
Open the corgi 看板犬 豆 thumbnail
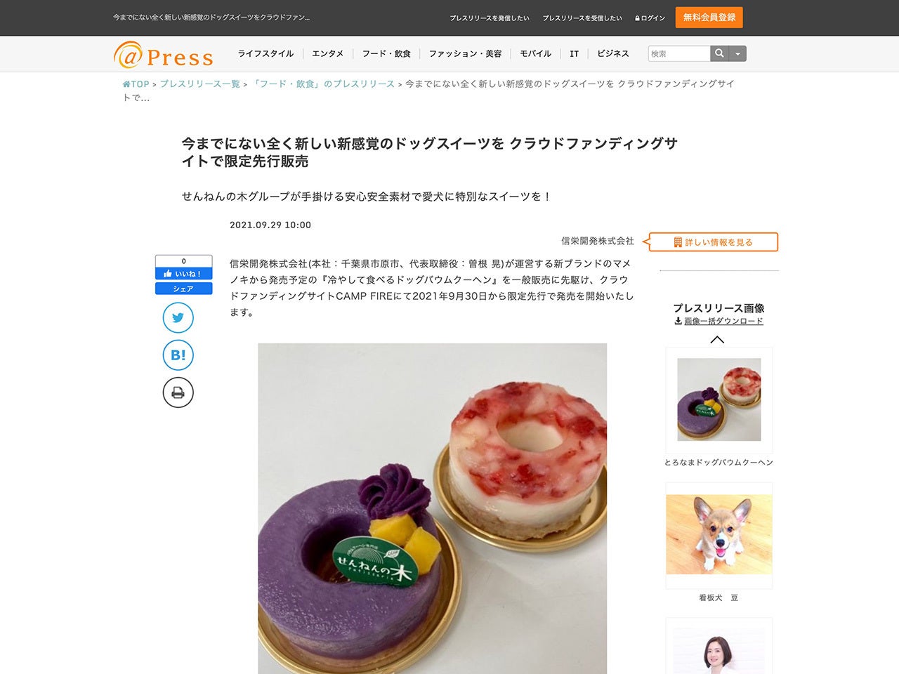click(x=718, y=535)
